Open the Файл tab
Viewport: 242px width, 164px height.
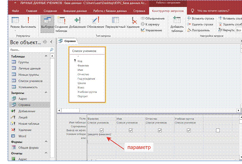(15, 11)
